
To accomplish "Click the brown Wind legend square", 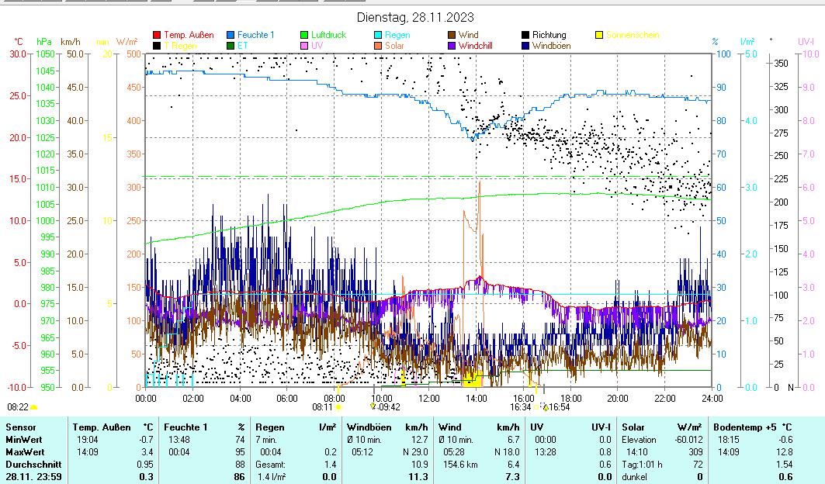I will coord(452,35).
